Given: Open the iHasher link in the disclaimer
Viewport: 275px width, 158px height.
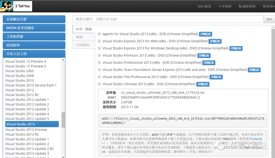Looking at the screenshot, I should pyautogui.click(x=257, y=139).
